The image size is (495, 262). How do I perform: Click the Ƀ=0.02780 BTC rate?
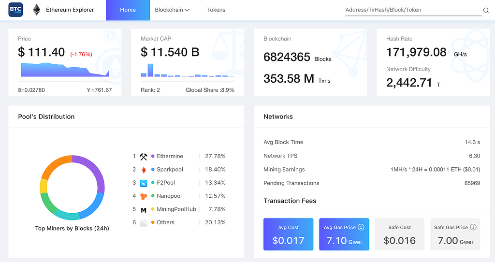pos(31,90)
